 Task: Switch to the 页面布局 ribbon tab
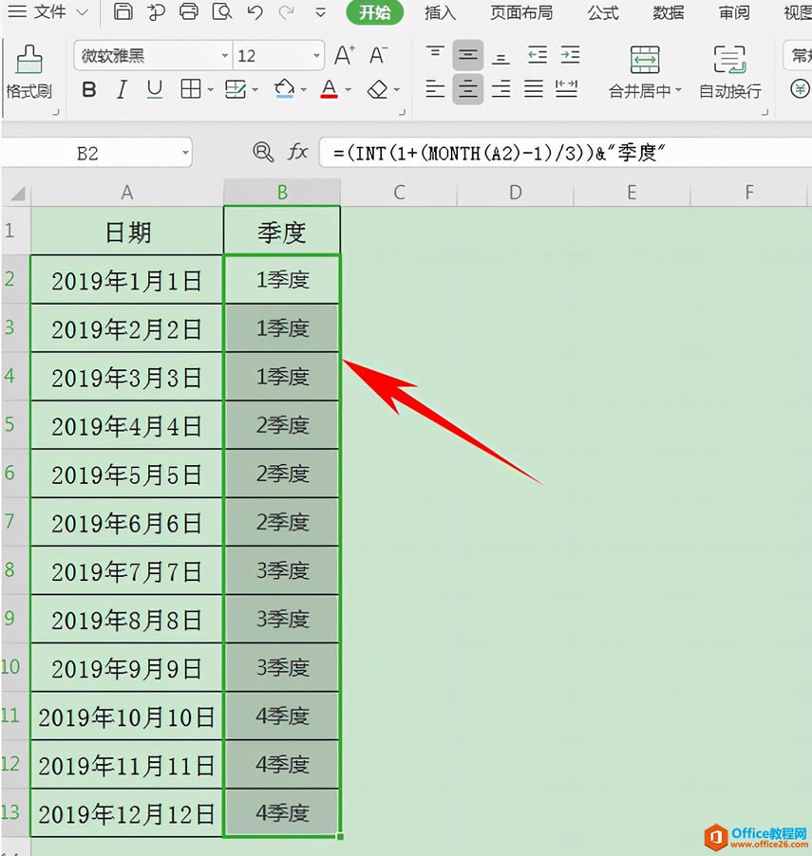coord(521,12)
